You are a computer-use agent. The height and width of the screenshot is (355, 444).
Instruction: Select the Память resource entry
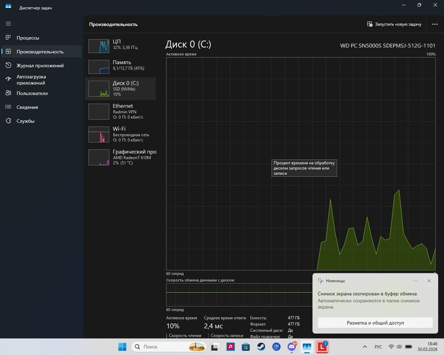click(120, 66)
